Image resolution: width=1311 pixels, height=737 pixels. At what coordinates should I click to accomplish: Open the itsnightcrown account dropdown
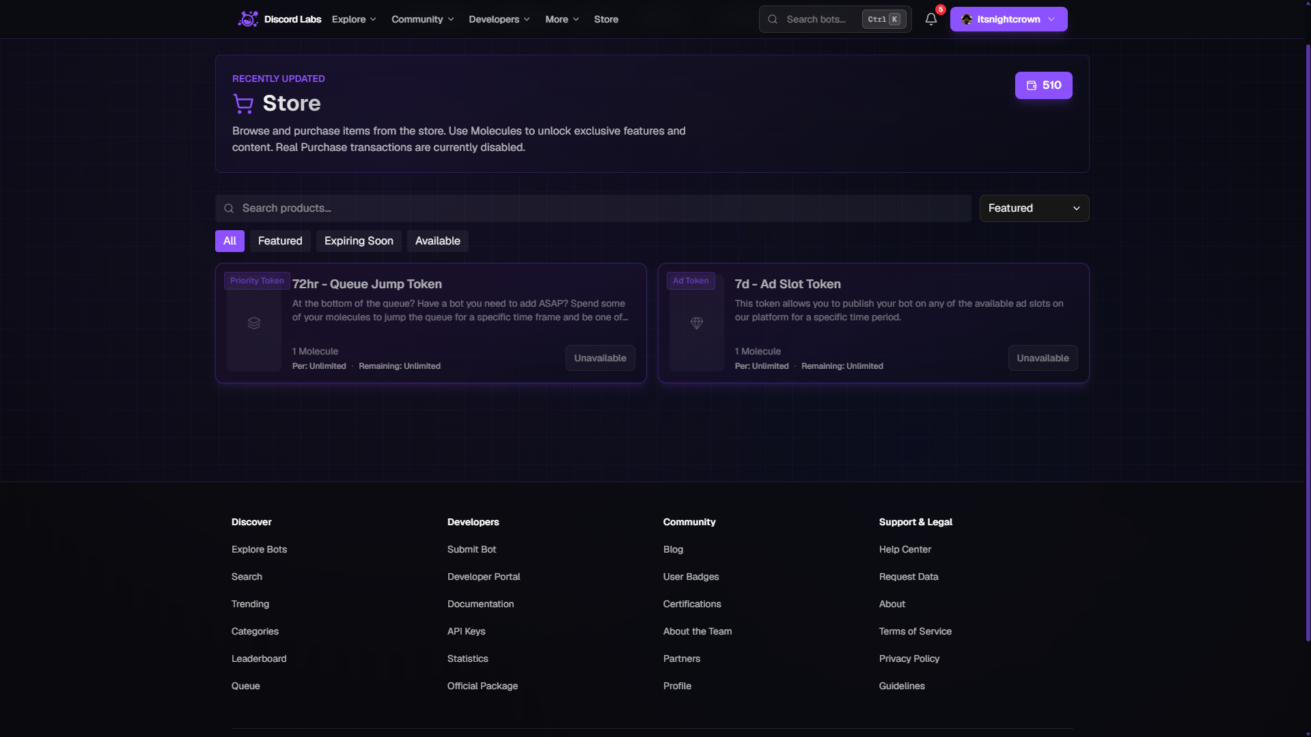click(1008, 19)
